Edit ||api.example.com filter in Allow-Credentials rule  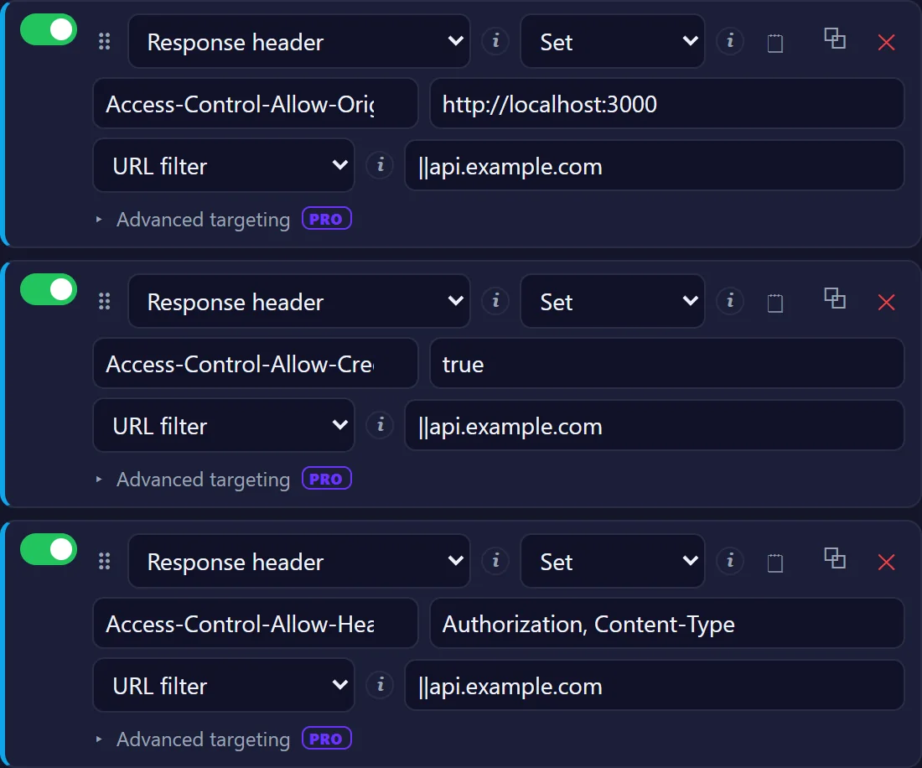coord(655,425)
